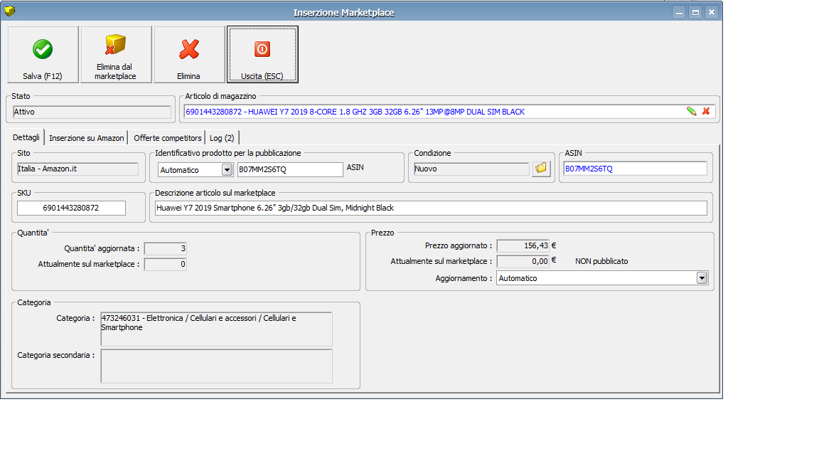The height and width of the screenshot is (461, 819).
Task: Click price Attualmente sul marketplace field 0,00
Action: [523, 261]
